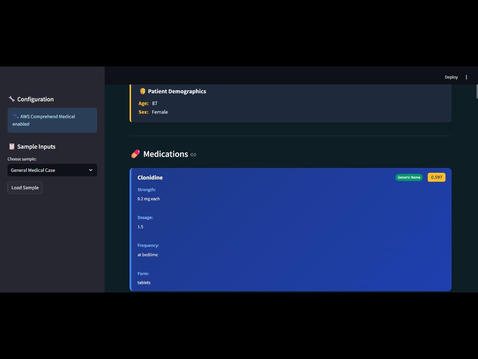478x359 pixels.
Task: Click the page vertical scrollbar
Action: [x=476, y=92]
